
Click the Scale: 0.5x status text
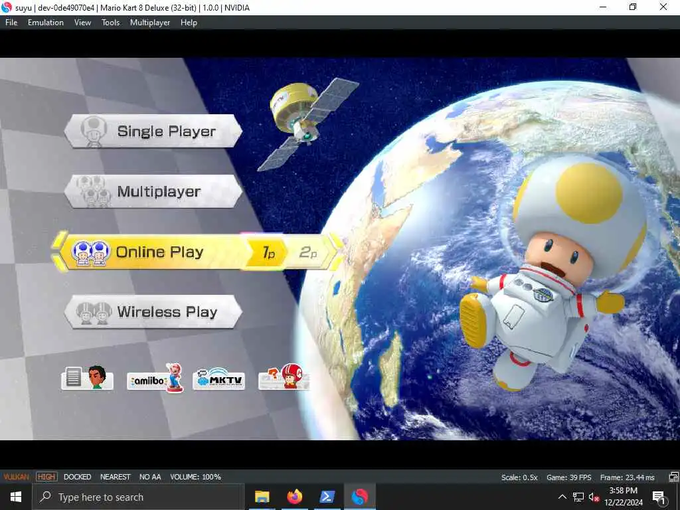(x=519, y=477)
